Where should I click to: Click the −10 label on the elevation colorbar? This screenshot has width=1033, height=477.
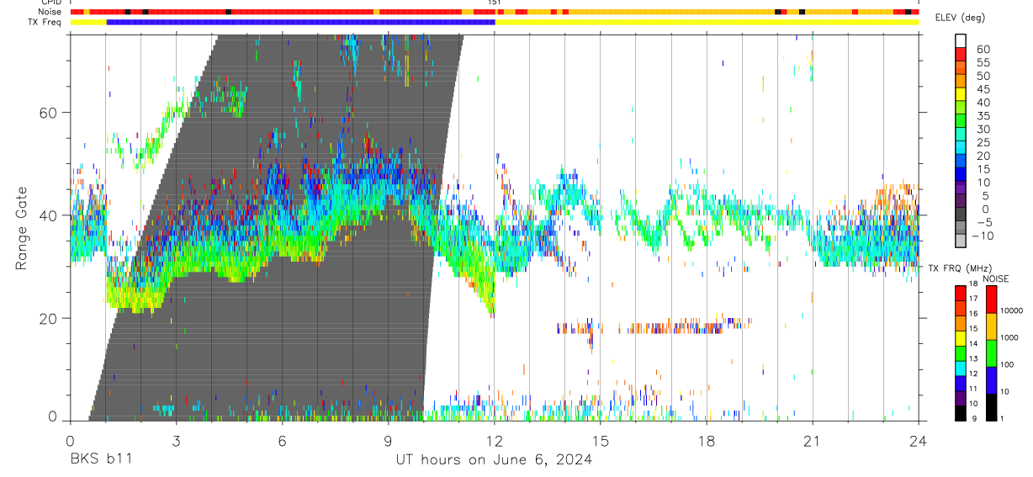pyautogui.click(x=983, y=236)
